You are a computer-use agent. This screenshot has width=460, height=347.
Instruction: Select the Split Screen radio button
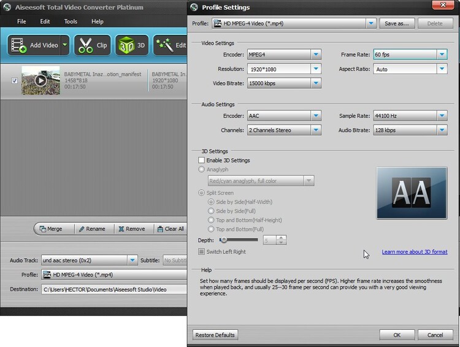tap(201, 193)
